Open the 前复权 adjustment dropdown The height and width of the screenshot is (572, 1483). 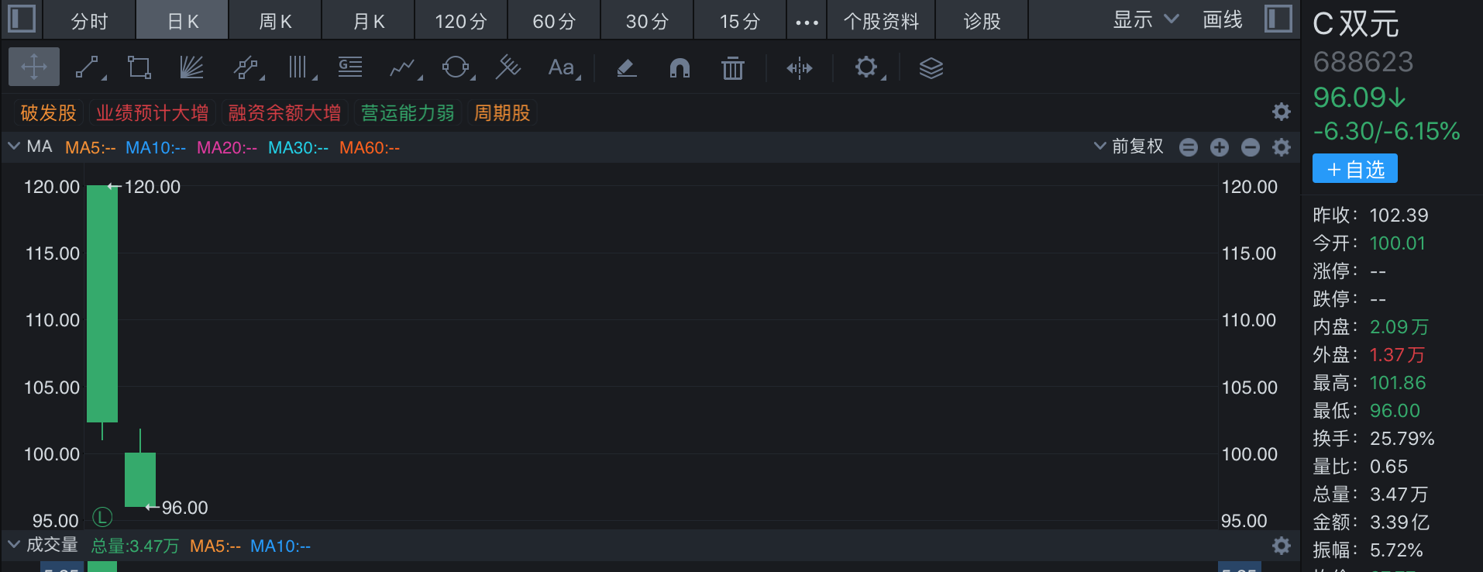[1129, 146]
